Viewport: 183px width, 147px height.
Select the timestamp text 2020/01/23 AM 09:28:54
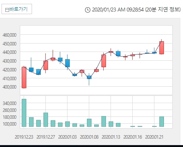tap(118, 10)
